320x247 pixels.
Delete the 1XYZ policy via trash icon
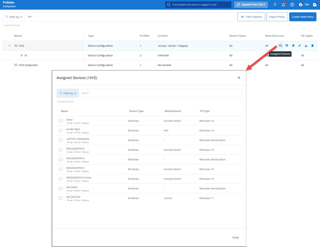pyautogui.click(x=312, y=46)
